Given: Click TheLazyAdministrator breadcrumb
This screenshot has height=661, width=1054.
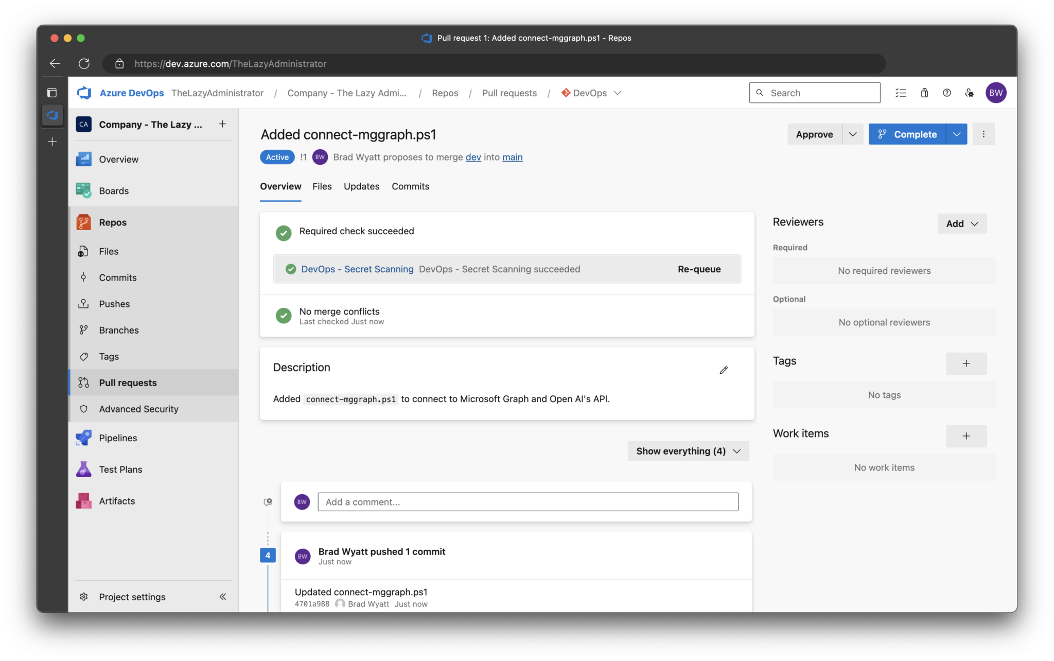Looking at the screenshot, I should pos(217,93).
